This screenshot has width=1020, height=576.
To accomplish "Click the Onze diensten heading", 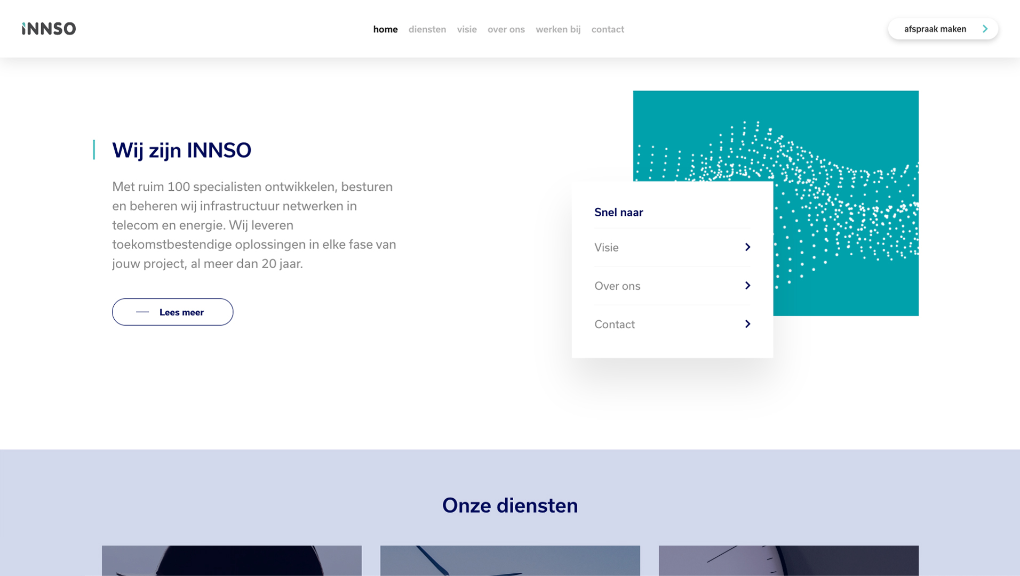I will [510, 506].
